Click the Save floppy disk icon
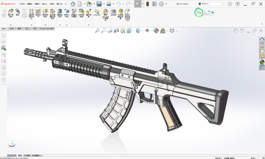This screenshot has height=159, width=265. click(x=99, y=4)
